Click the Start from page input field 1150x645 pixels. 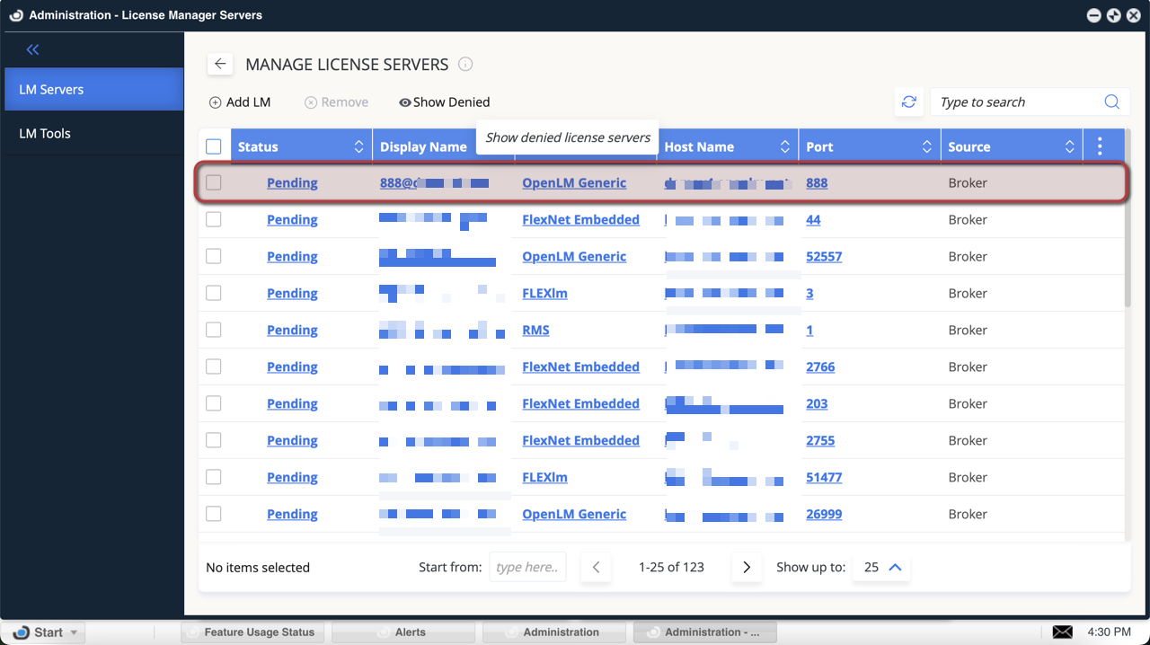[x=527, y=568]
